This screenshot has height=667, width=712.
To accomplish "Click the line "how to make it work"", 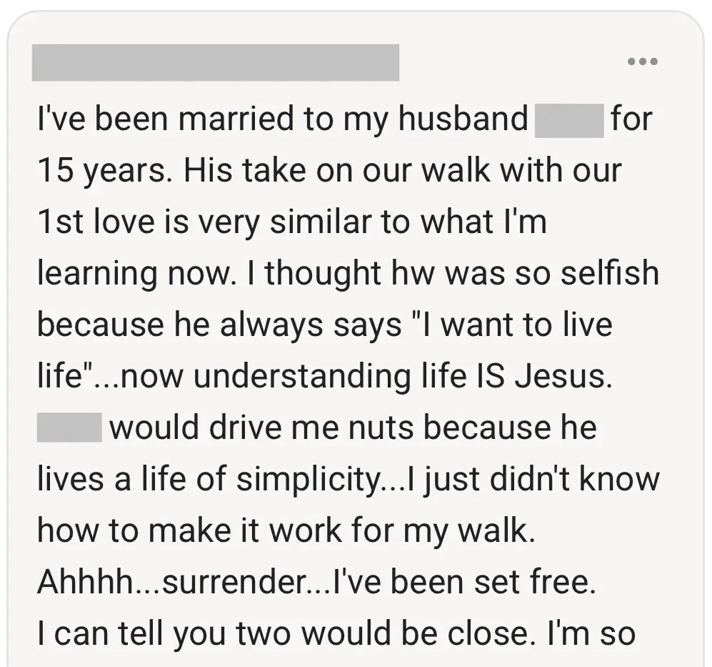I will (286, 531).
